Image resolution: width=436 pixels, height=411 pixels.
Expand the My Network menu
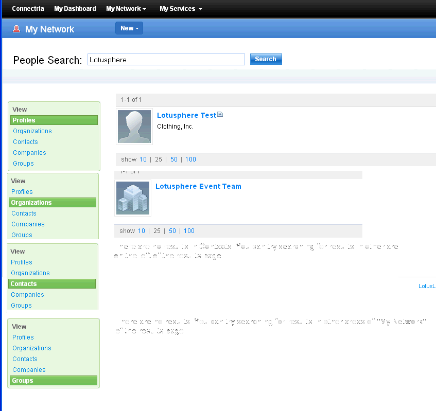(x=126, y=8)
